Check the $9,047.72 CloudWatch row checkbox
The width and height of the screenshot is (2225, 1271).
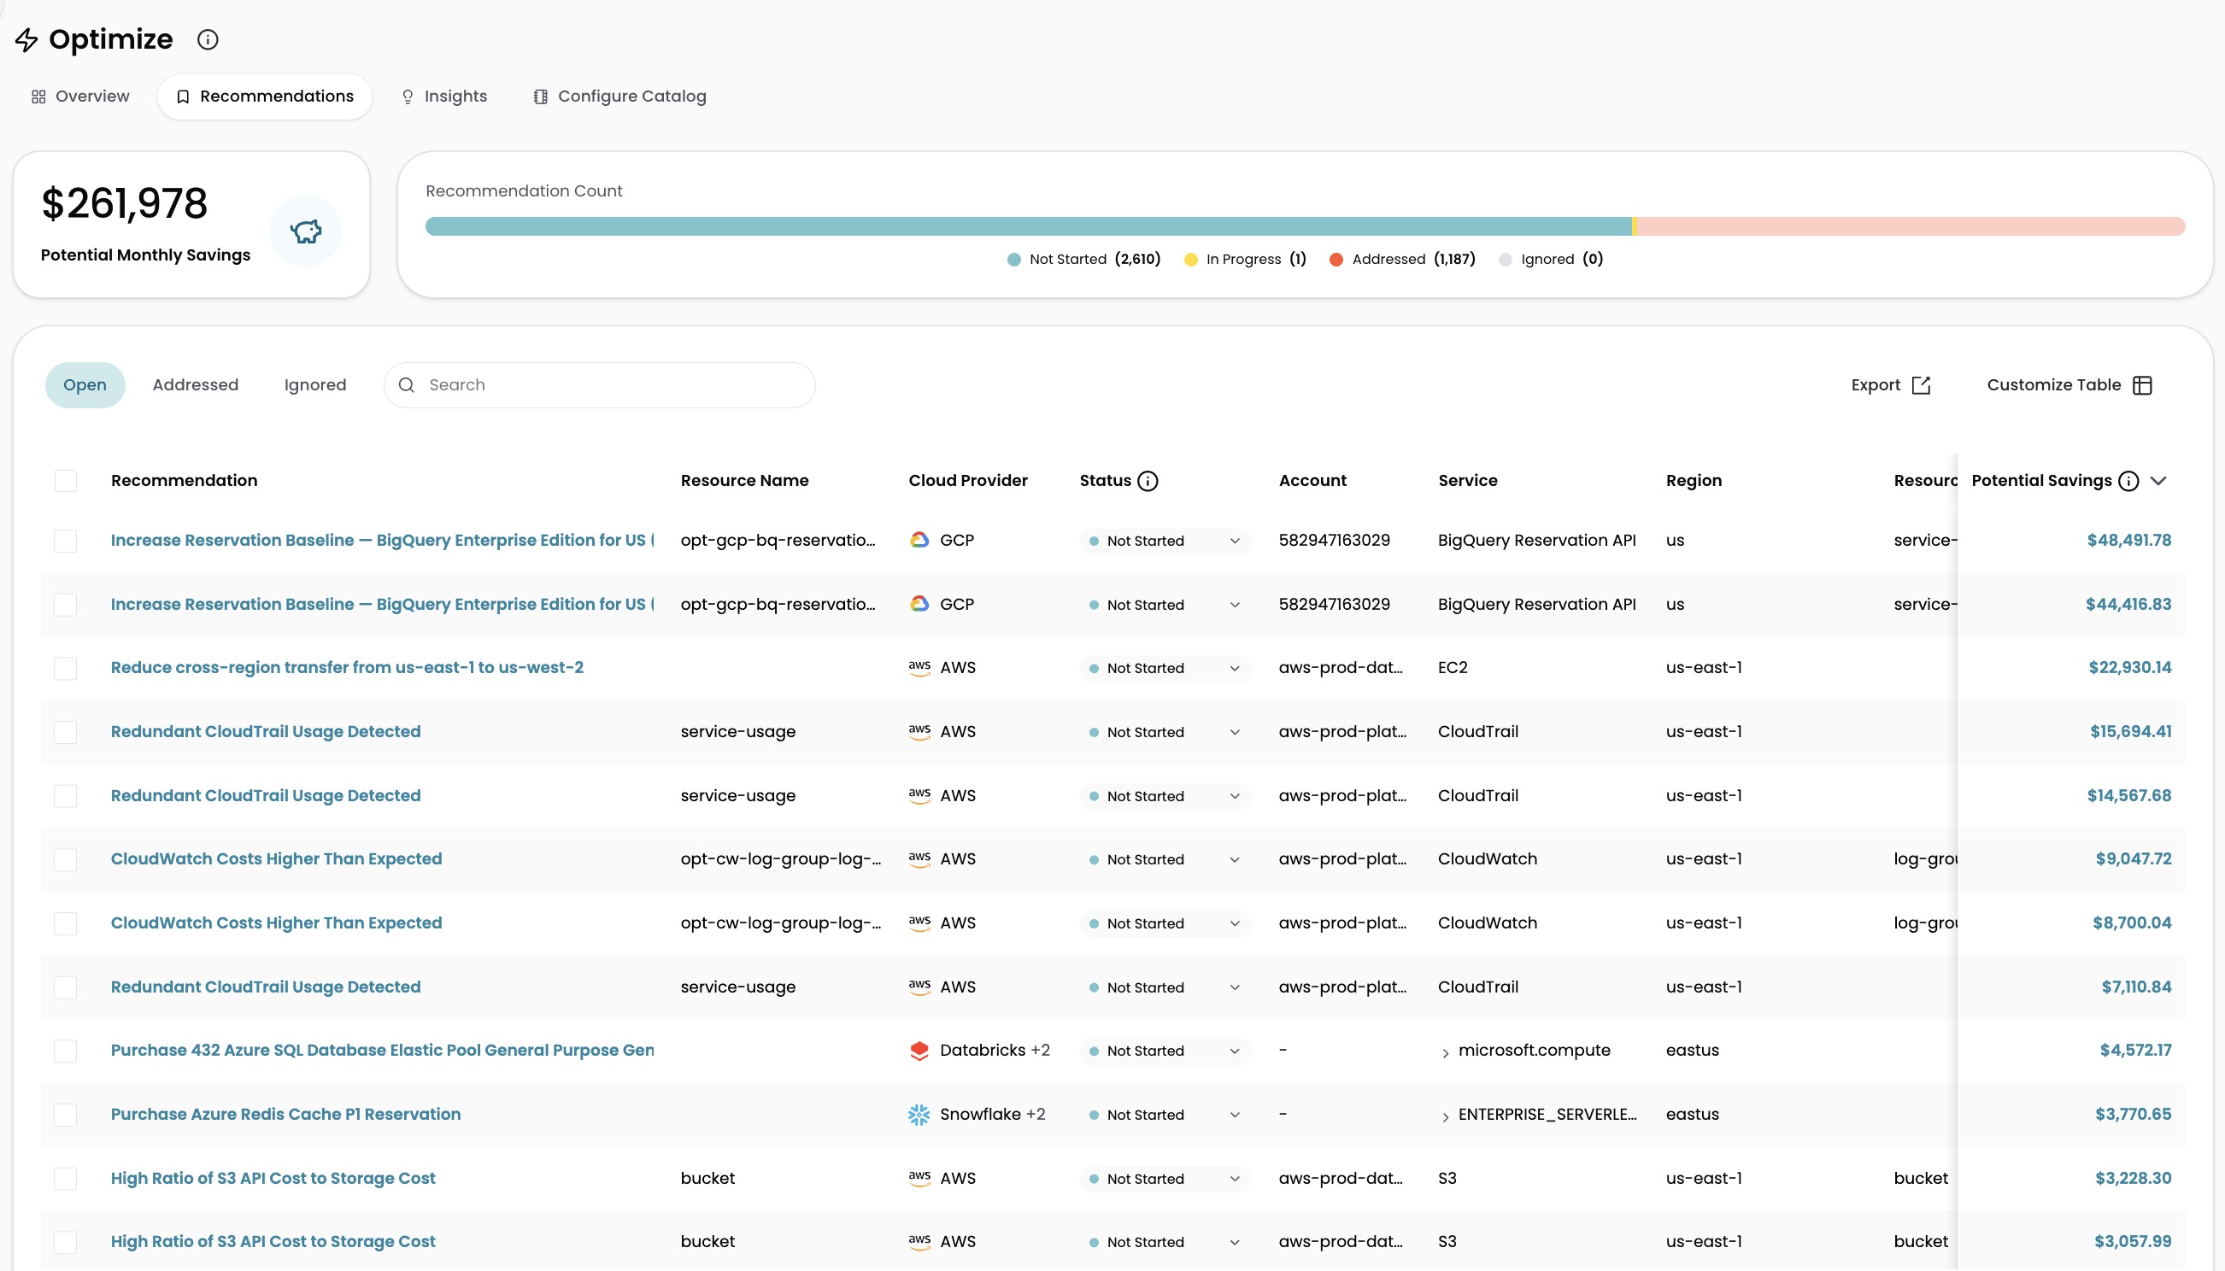coord(66,860)
